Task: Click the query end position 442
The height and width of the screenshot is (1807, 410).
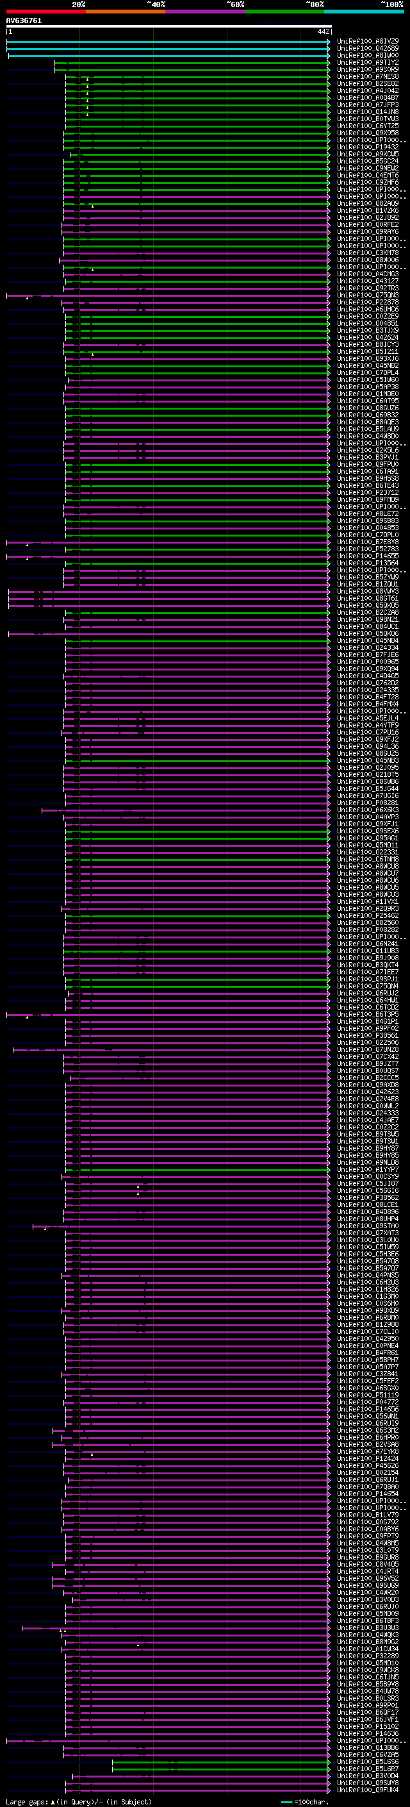Action: click(x=323, y=31)
